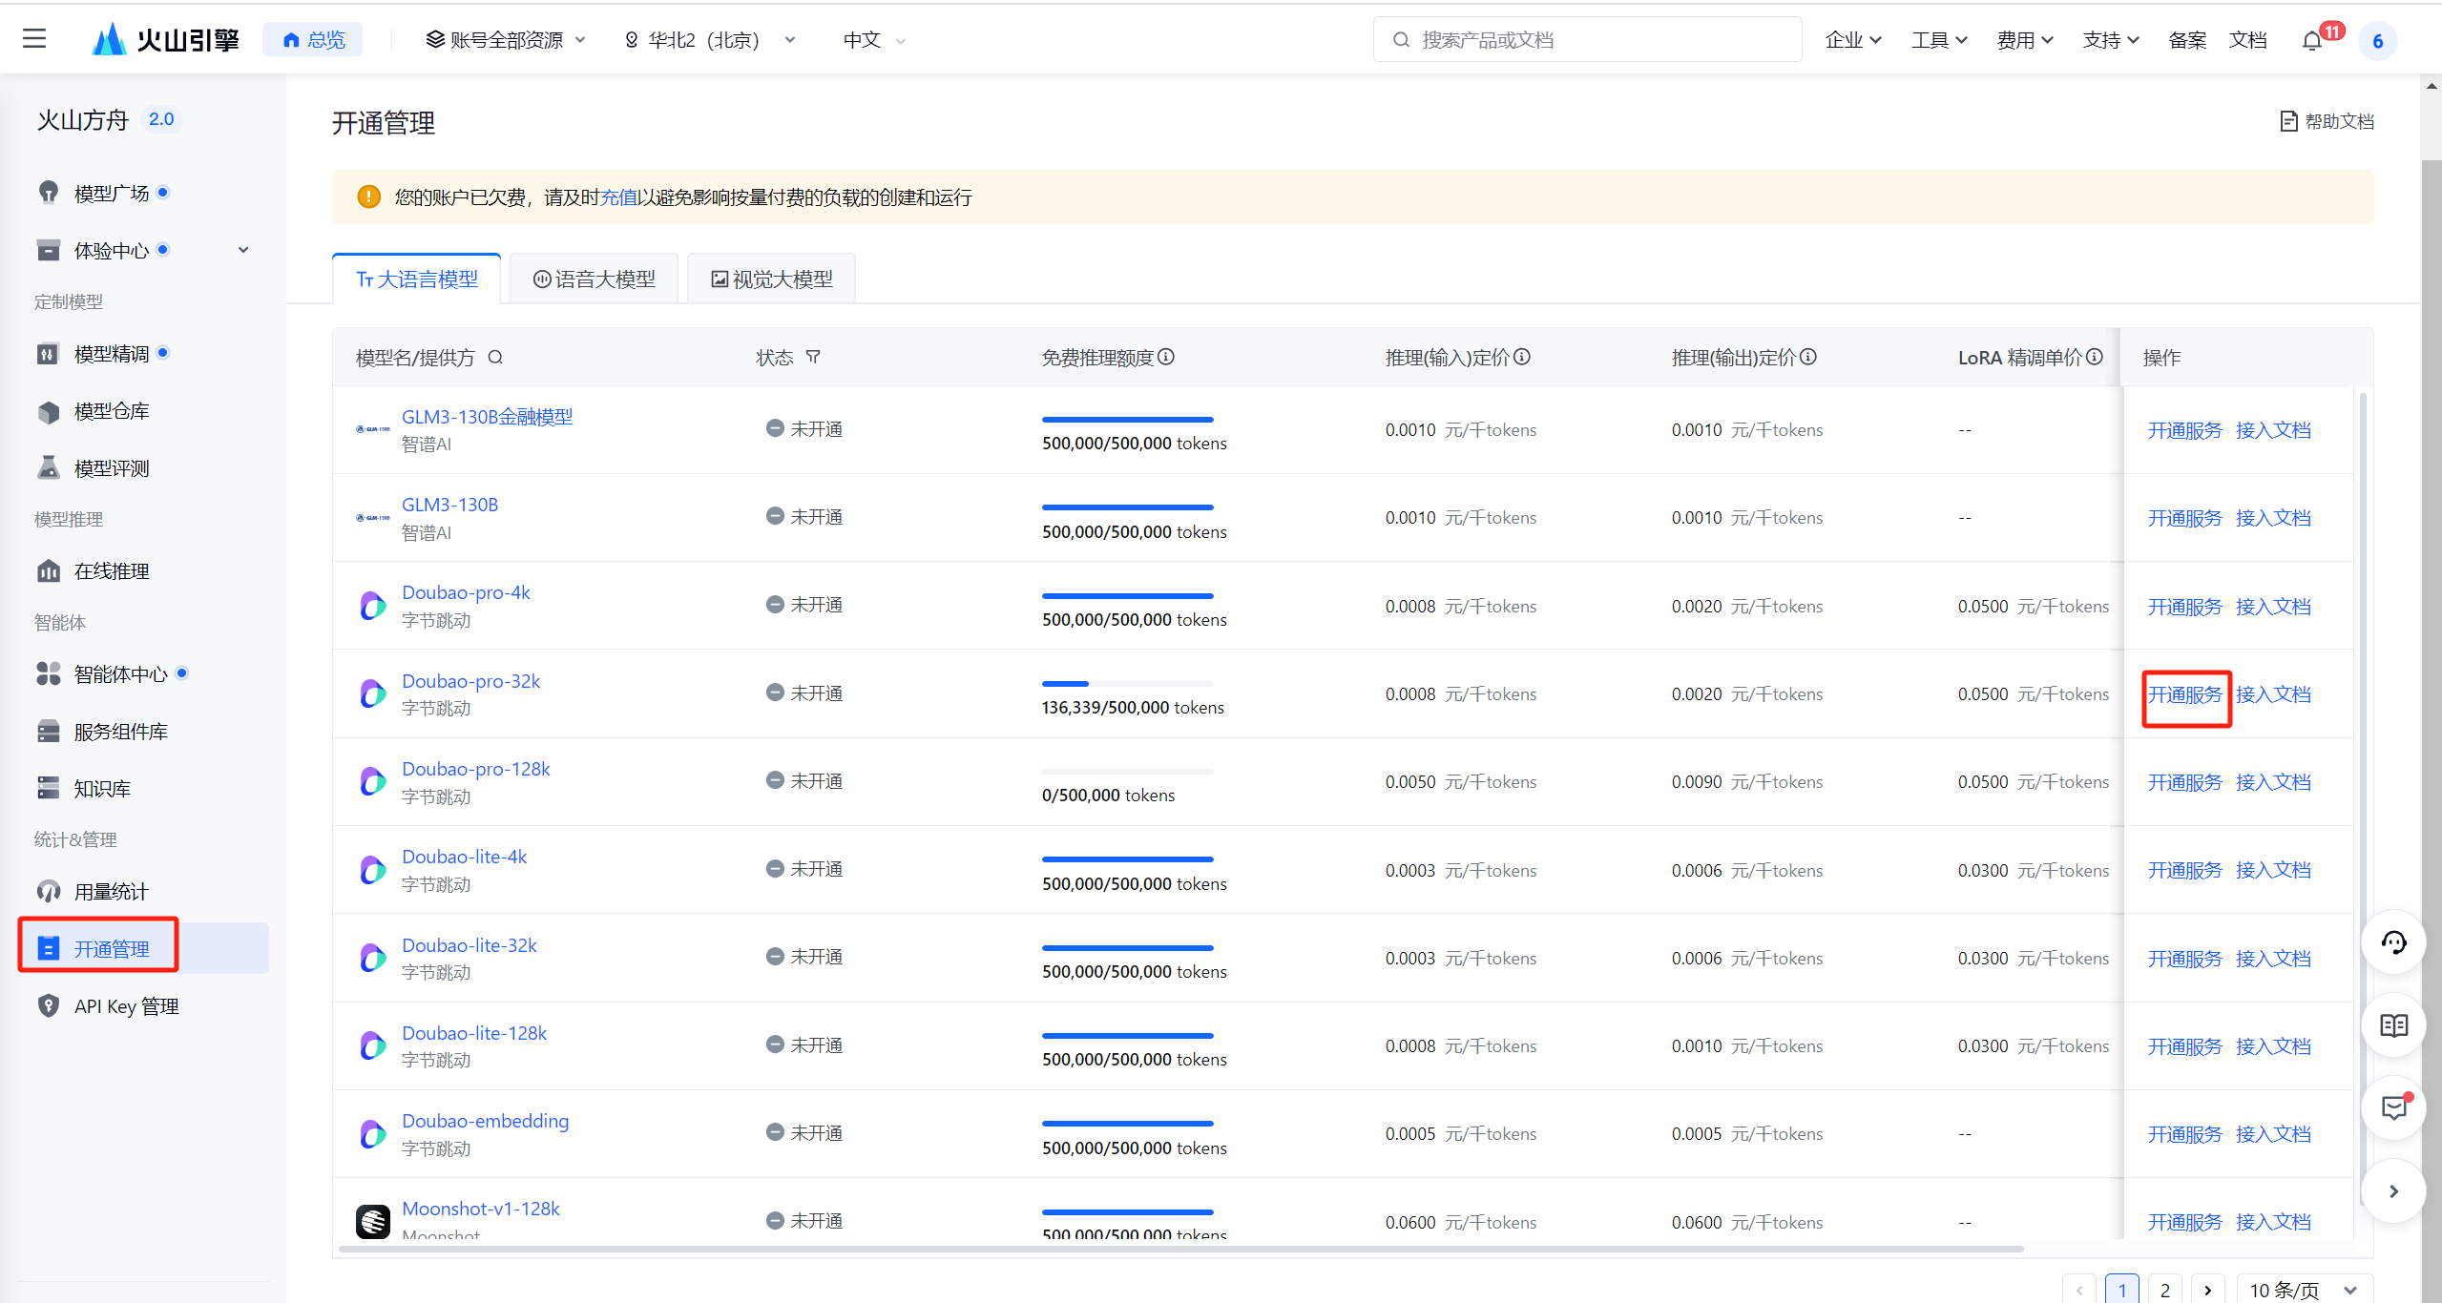This screenshot has height=1303, width=2442.
Task: Expand the 企业 top menu
Action: tap(1852, 40)
